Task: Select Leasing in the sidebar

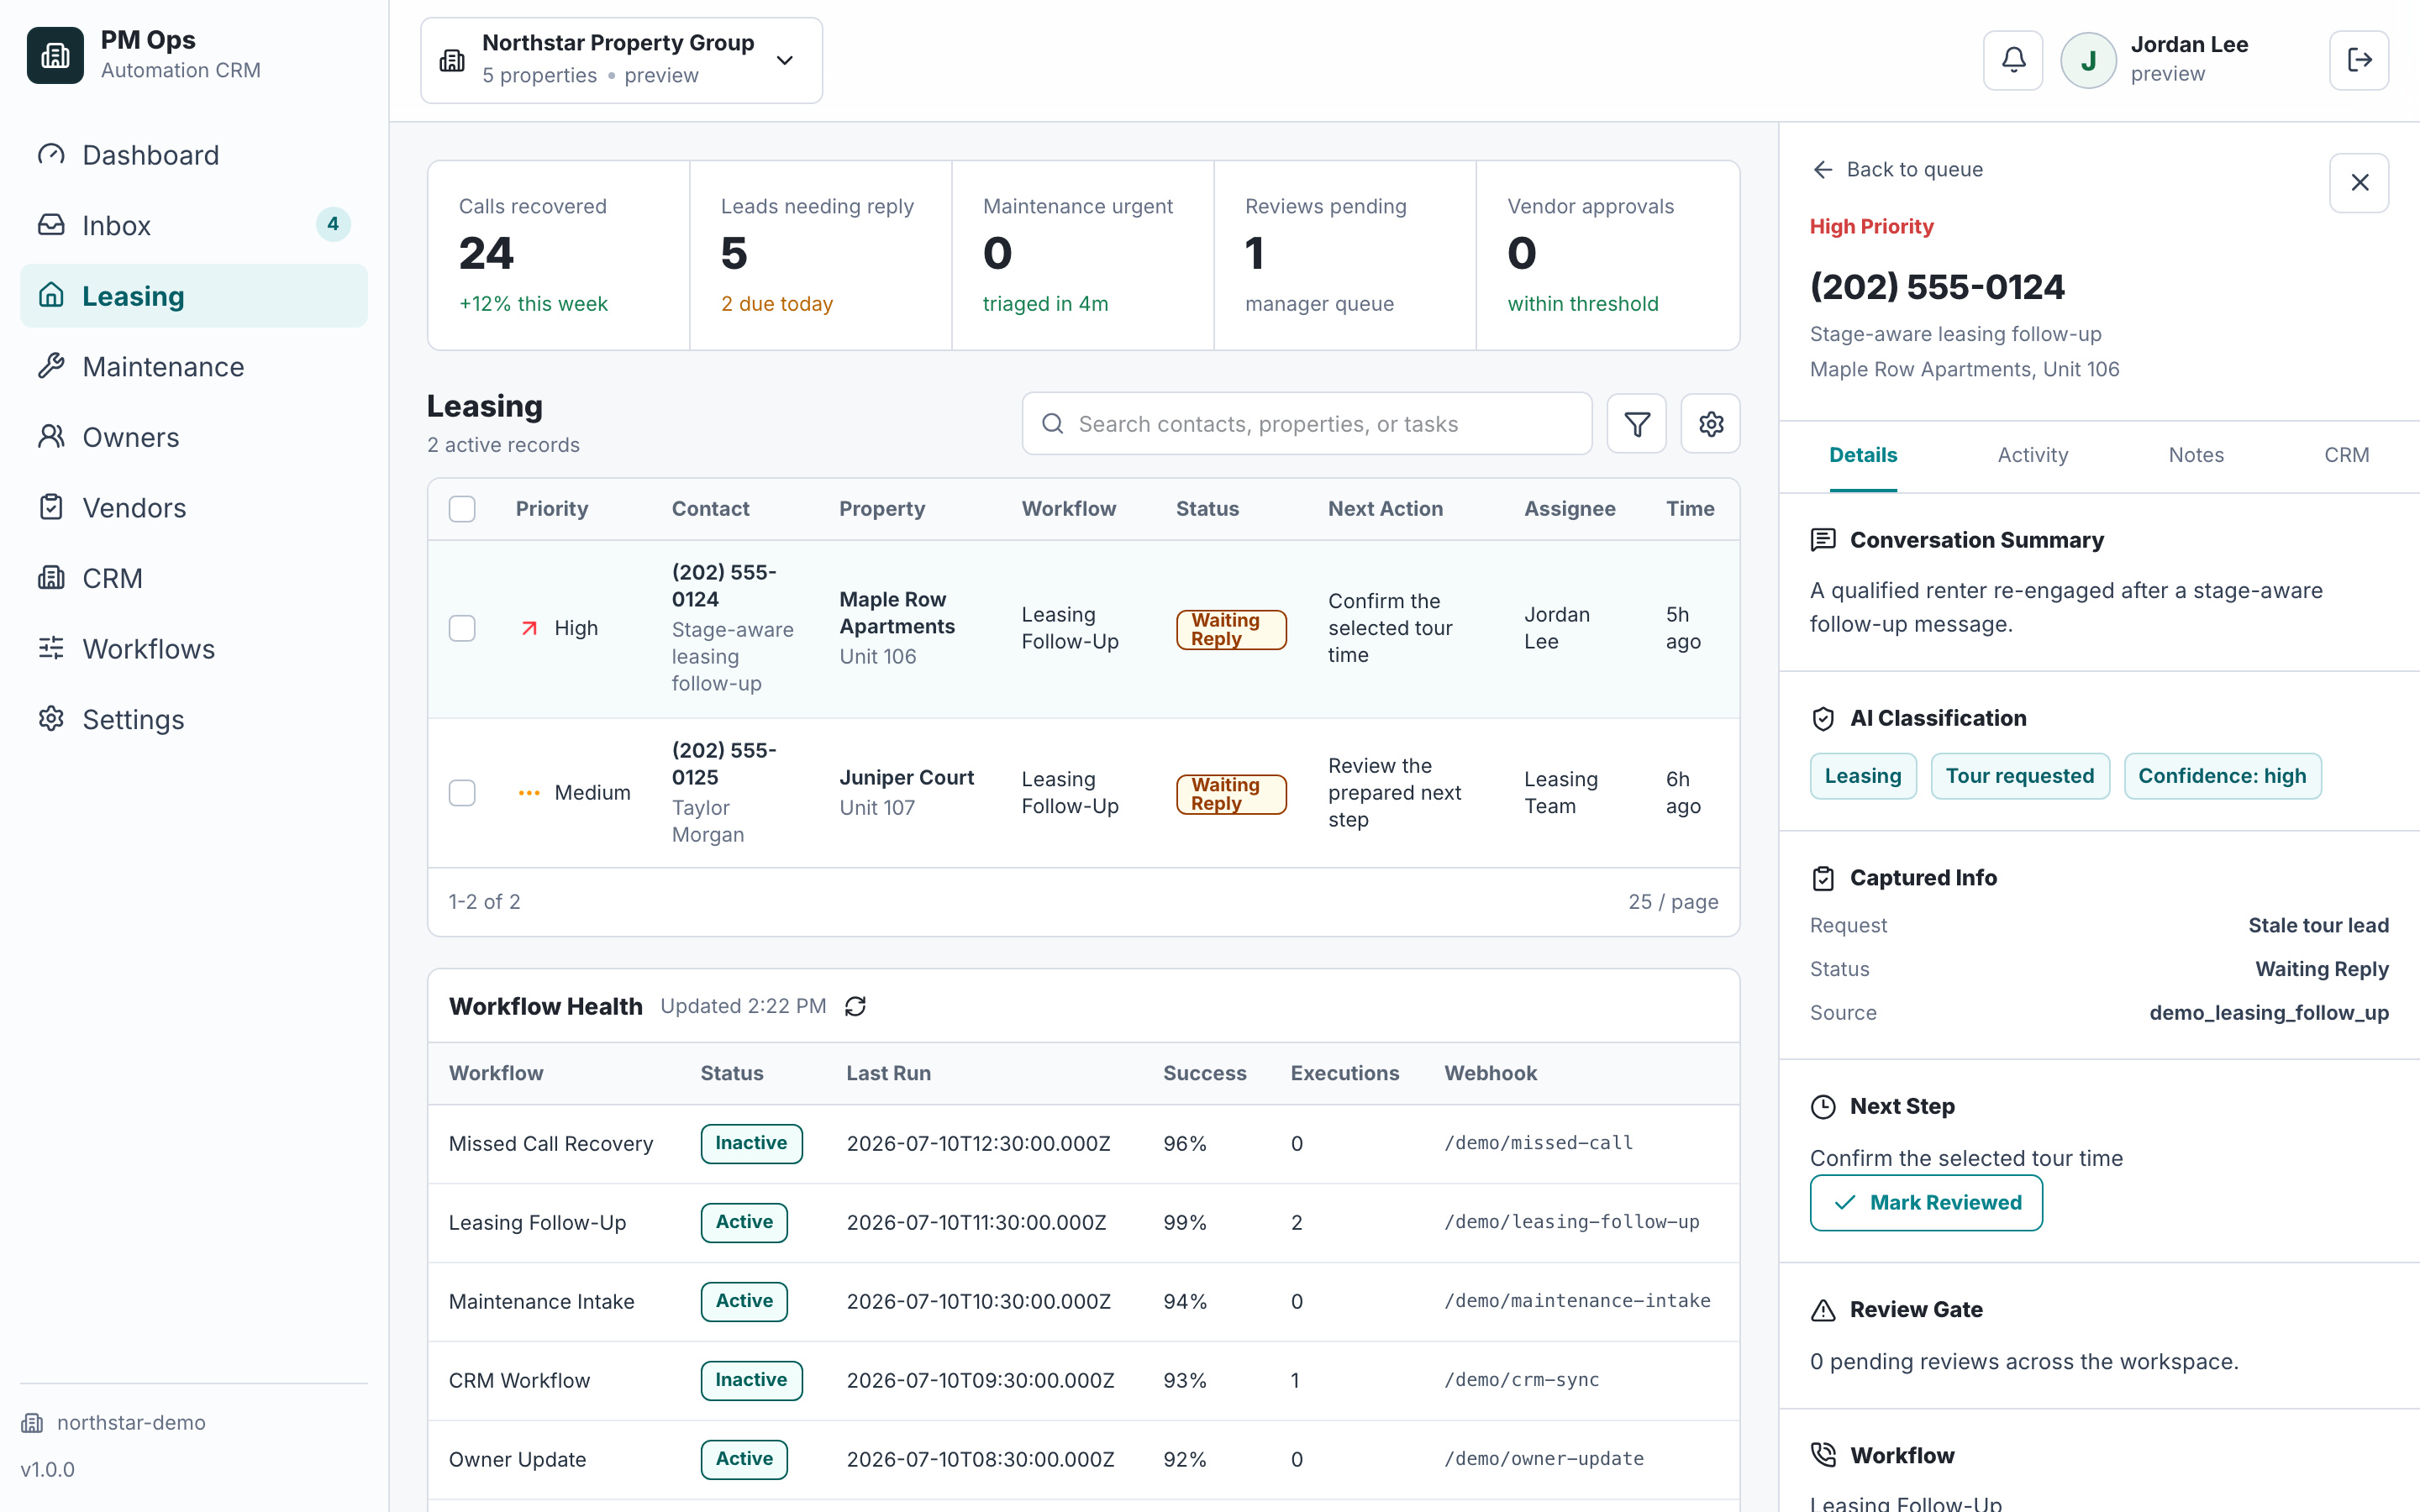Action: [194, 296]
